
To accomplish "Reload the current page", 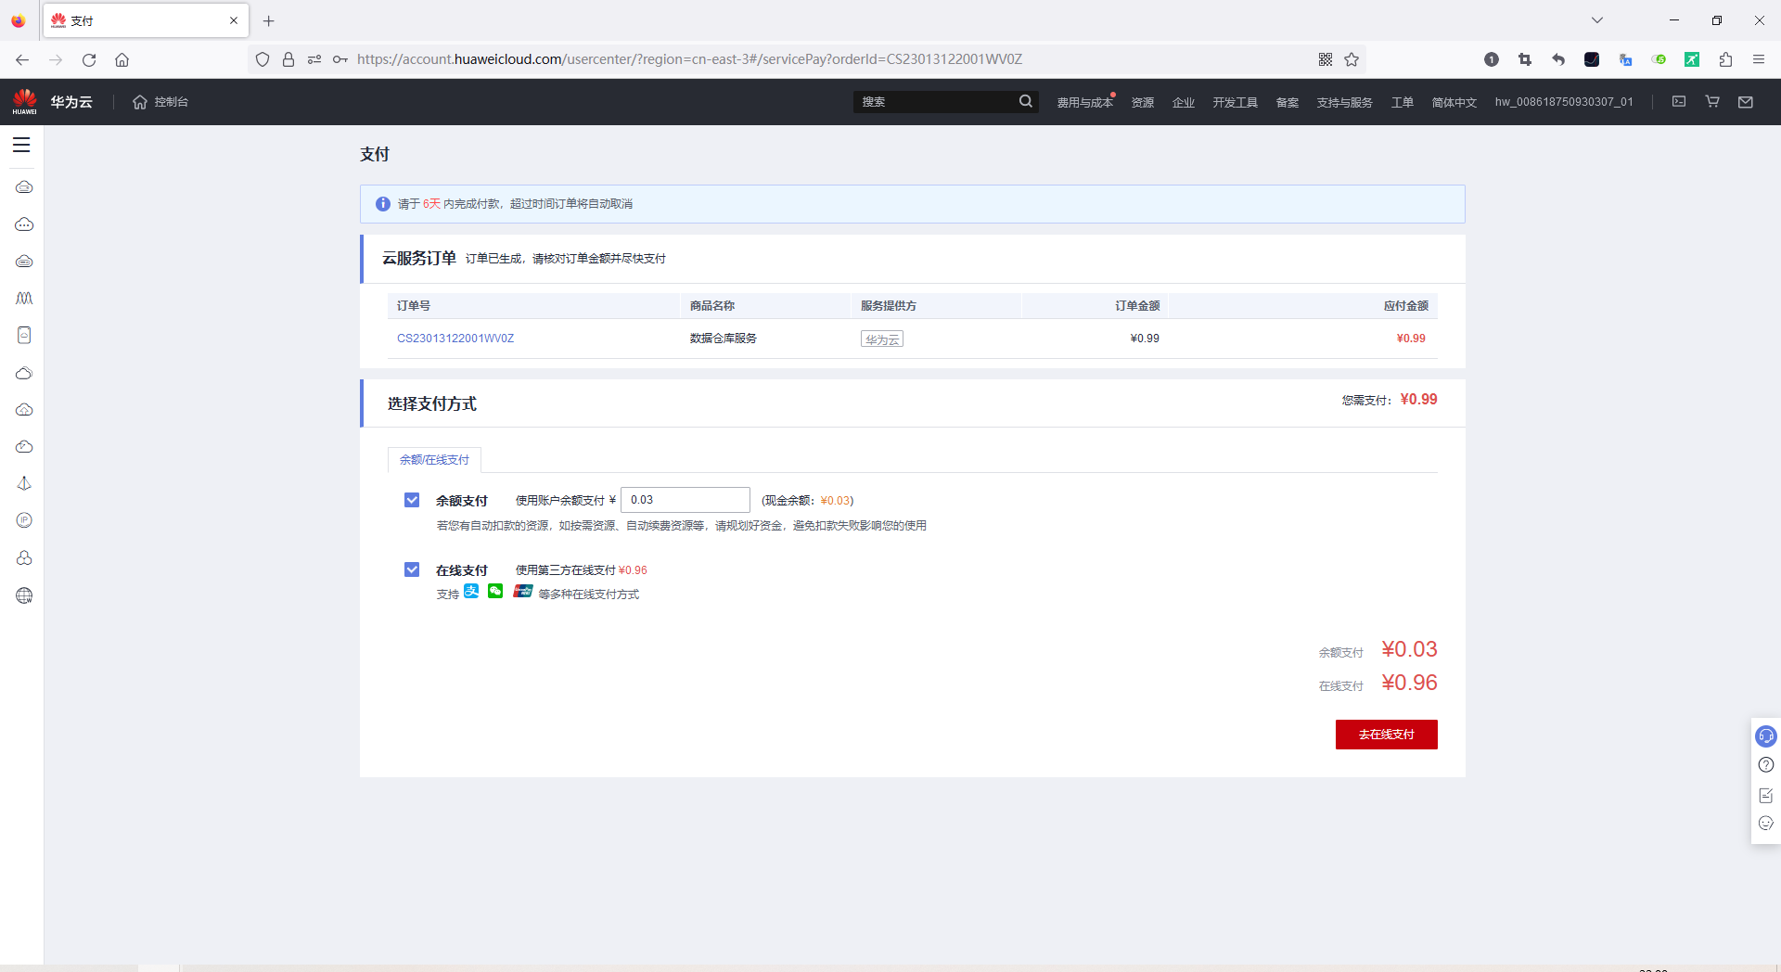I will point(89,59).
